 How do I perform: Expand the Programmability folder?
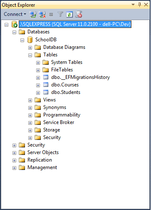pos(30,115)
